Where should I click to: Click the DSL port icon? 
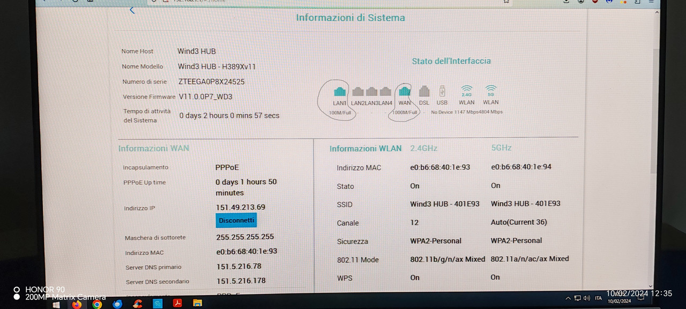424,92
